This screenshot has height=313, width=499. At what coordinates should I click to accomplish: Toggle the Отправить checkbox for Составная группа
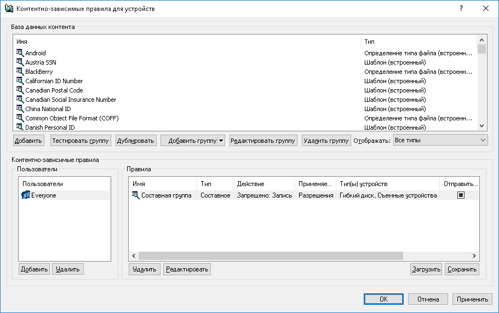[x=461, y=195]
